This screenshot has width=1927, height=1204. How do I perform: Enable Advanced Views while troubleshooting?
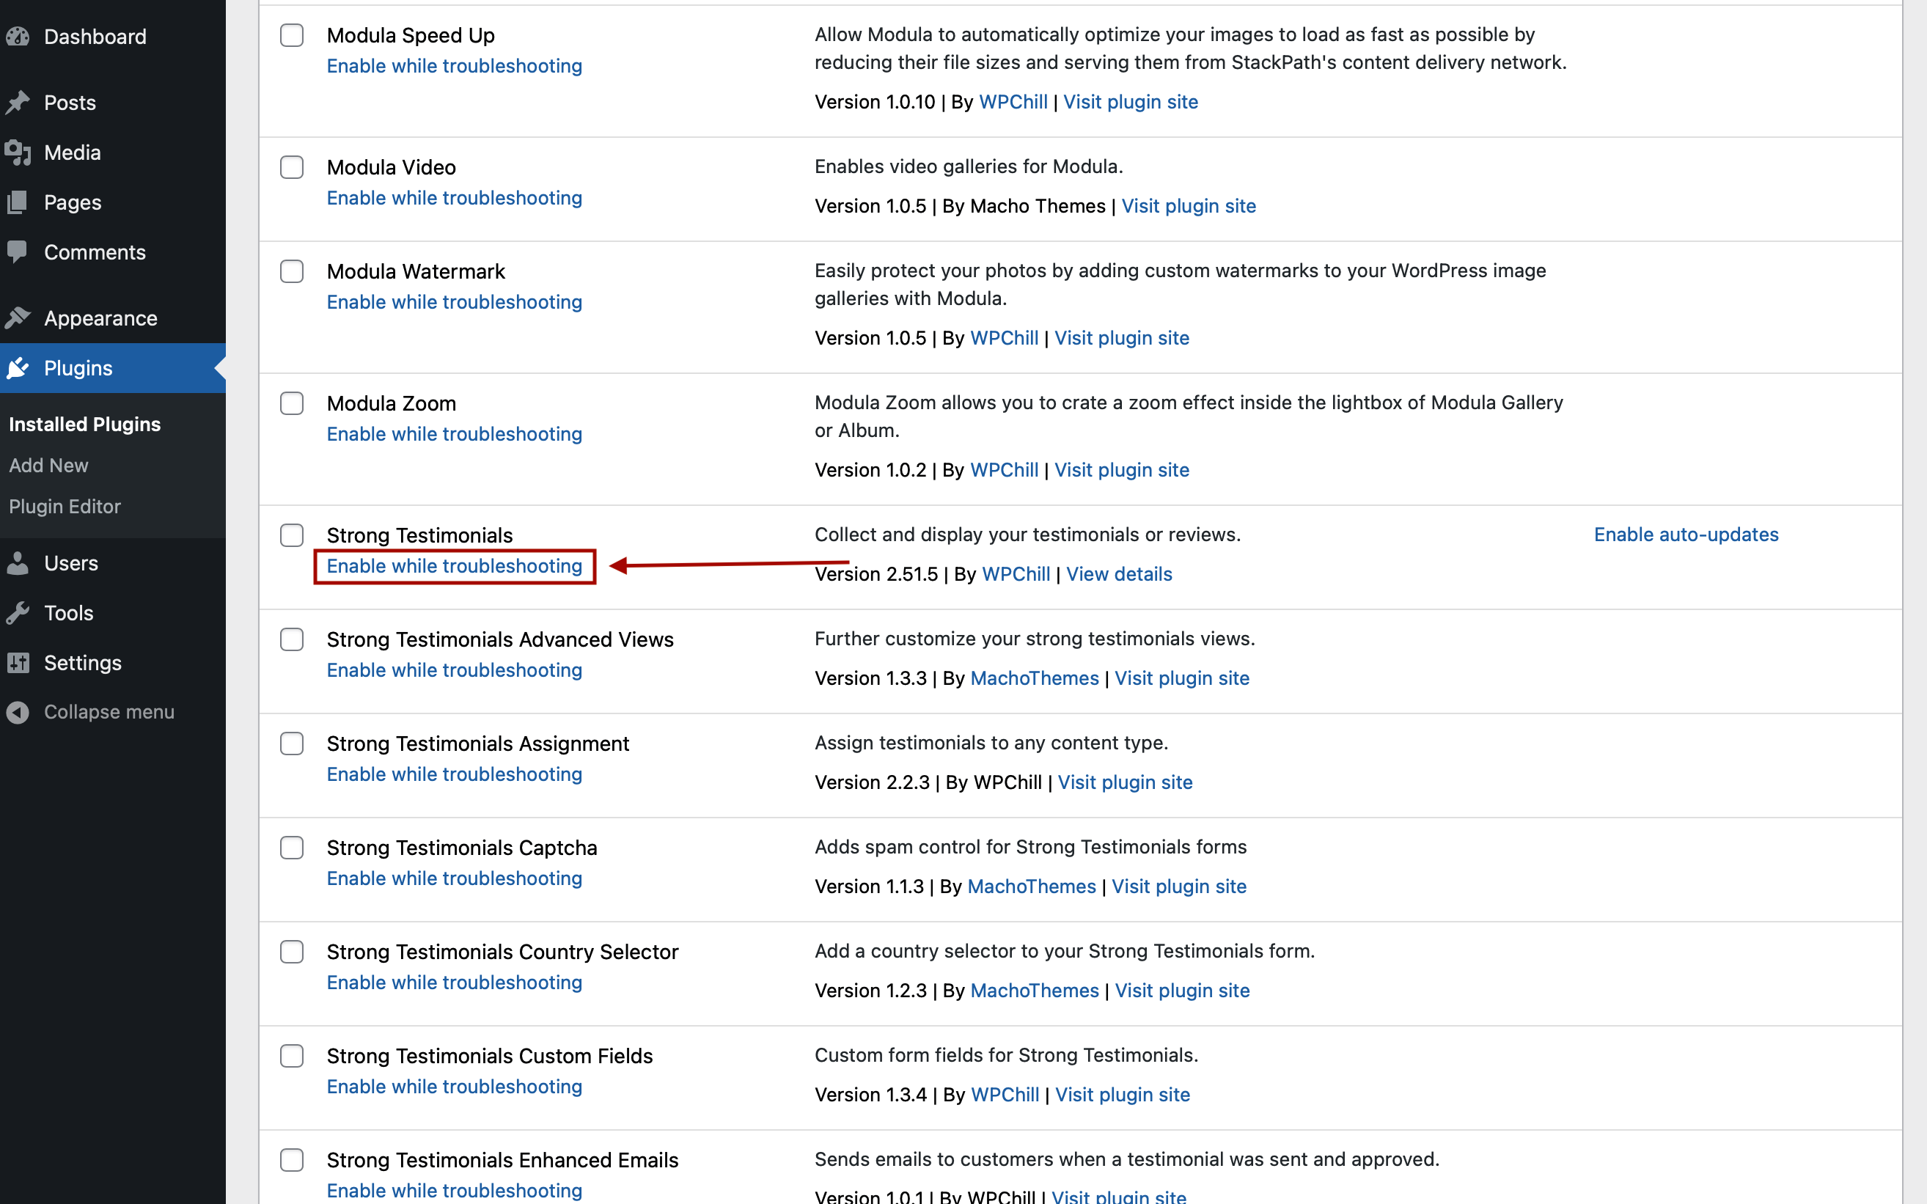click(x=454, y=670)
